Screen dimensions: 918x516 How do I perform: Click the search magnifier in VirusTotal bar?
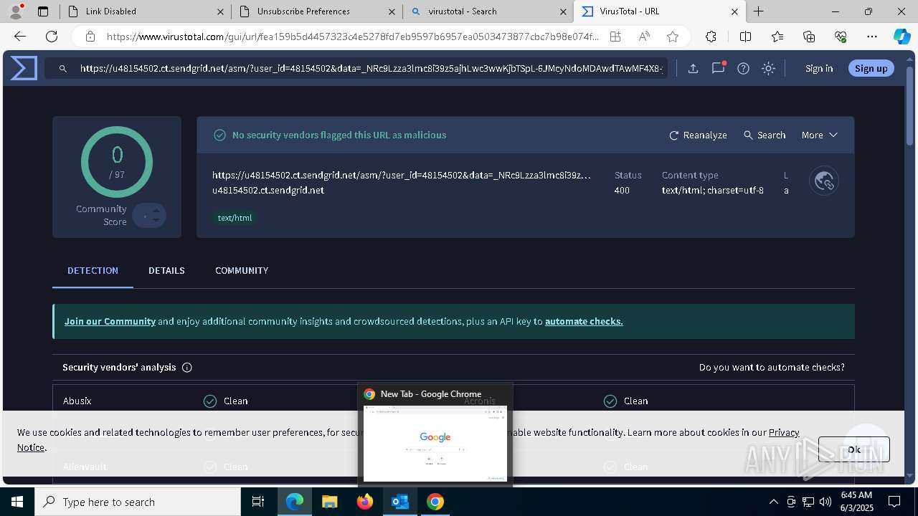(x=63, y=68)
